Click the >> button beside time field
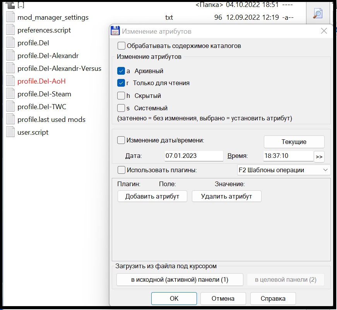Screen dimensions: 337x310 319,156
